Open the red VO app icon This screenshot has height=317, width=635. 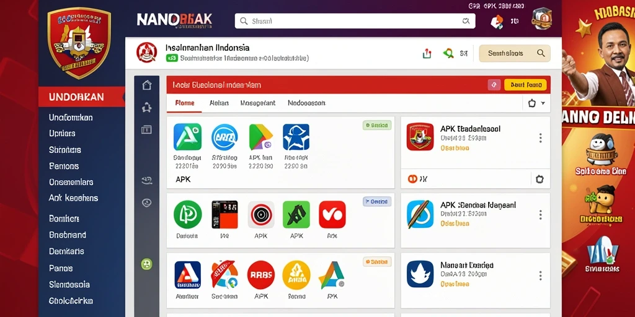(332, 215)
